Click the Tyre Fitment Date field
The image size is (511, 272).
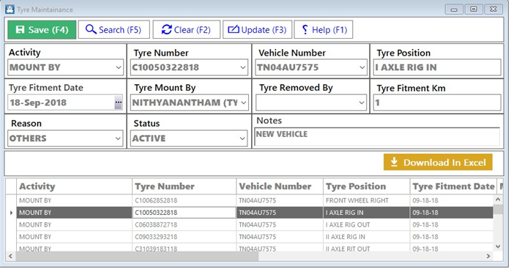(x=61, y=103)
